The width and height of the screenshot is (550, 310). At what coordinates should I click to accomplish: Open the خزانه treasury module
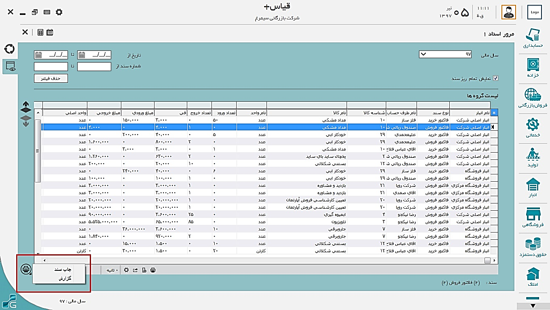533,68
